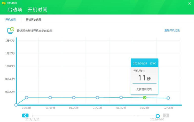
Task: Click the 2022/02/06 timeline end date
Action: 157,119
